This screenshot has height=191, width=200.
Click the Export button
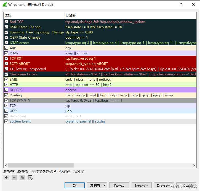(164, 185)
